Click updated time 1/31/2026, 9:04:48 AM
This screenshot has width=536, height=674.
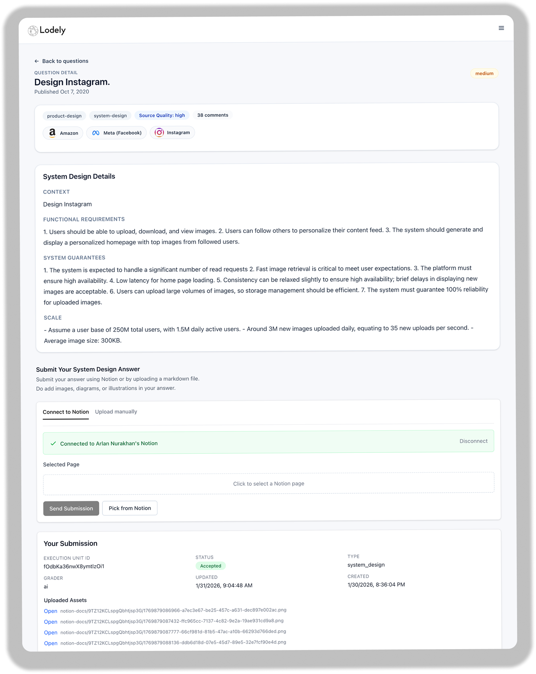pyautogui.click(x=224, y=585)
